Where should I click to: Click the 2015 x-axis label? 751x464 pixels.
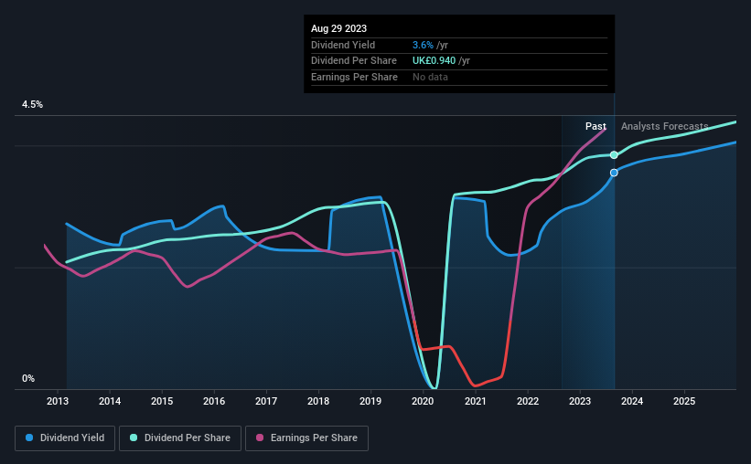pyautogui.click(x=162, y=401)
